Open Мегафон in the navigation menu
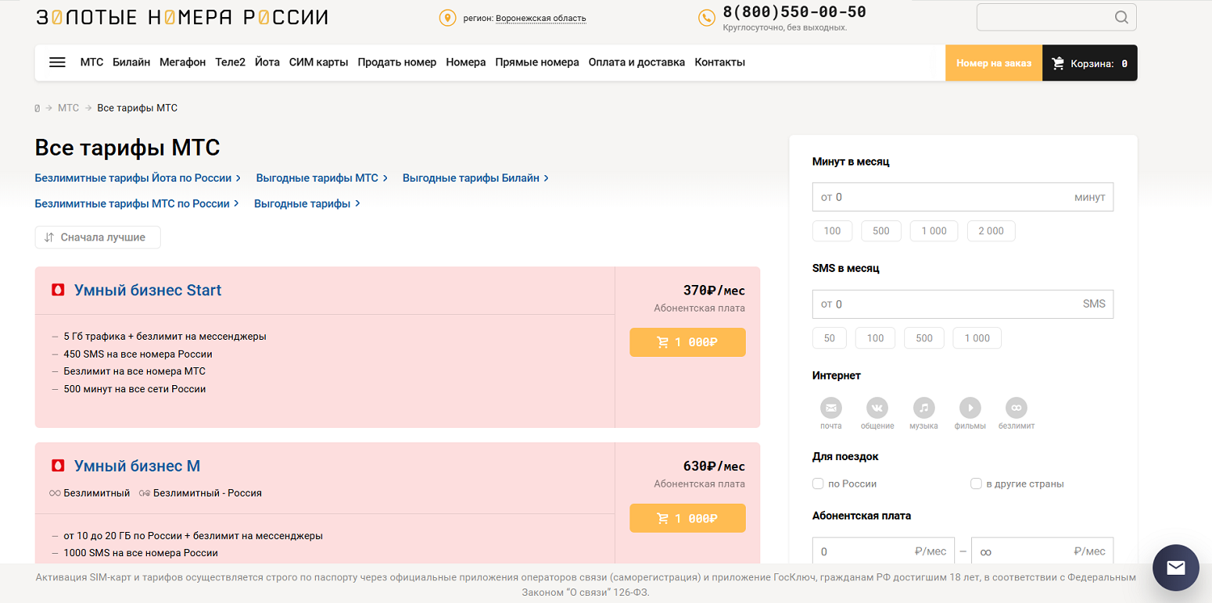The image size is (1212, 603). pos(183,62)
